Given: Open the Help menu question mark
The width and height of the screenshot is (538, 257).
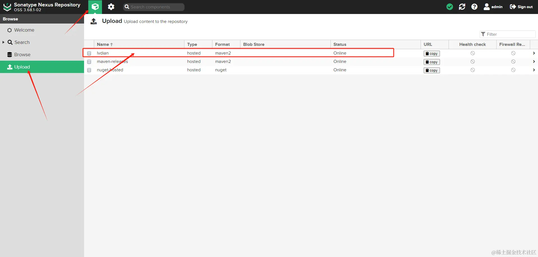Looking at the screenshot, I should [x=474, y=7].
